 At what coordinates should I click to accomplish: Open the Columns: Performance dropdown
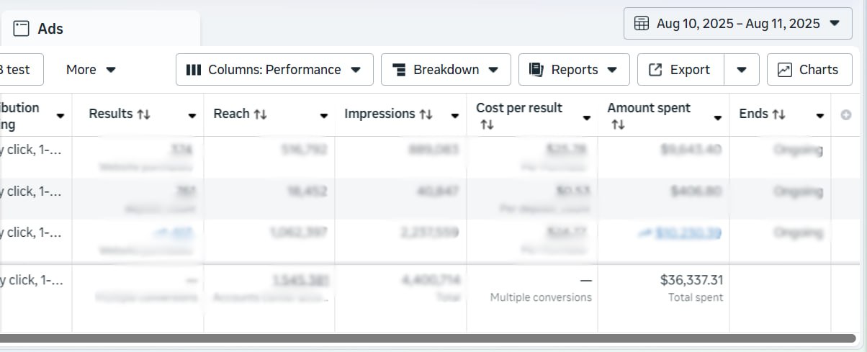pyautogui.click(x=274, y=70)
